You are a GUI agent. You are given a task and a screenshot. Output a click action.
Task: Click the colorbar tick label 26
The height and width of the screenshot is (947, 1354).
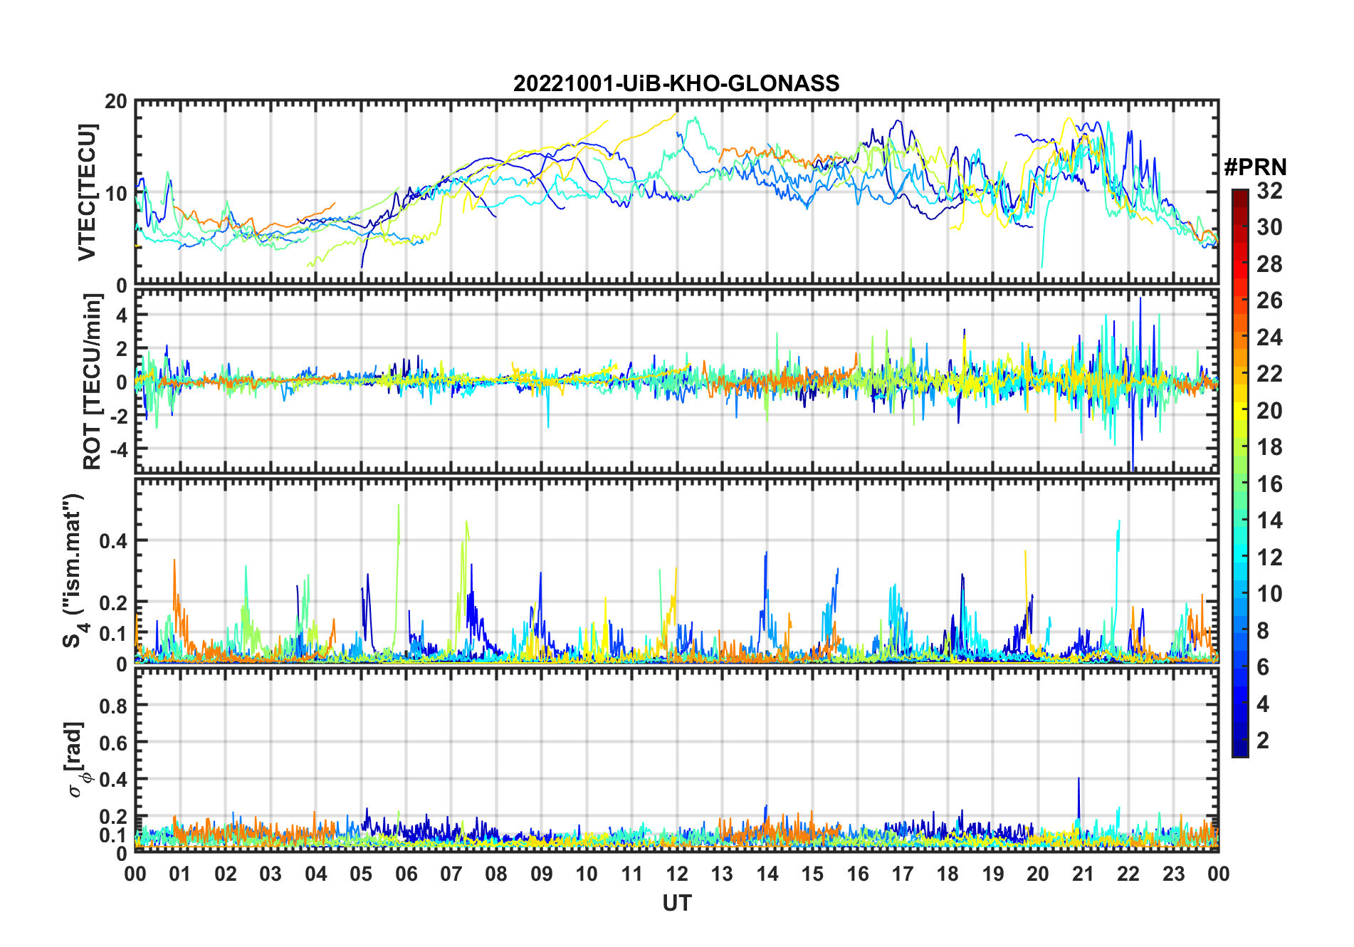point(1269,300)
